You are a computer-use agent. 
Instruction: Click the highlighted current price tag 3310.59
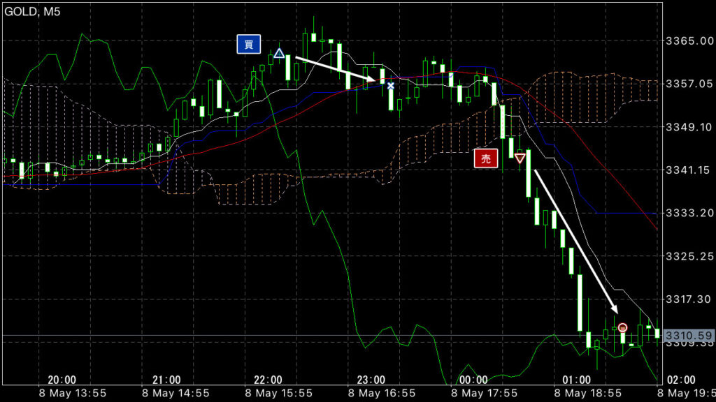[x=688, y=336]
